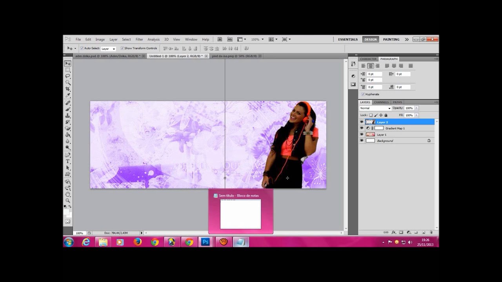Toggle the Auto-Select checkbox
This screenshot has width=502, height=282.
tap(82, 48)
